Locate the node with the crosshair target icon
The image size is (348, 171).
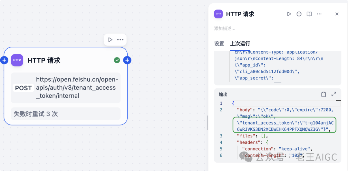299,14
